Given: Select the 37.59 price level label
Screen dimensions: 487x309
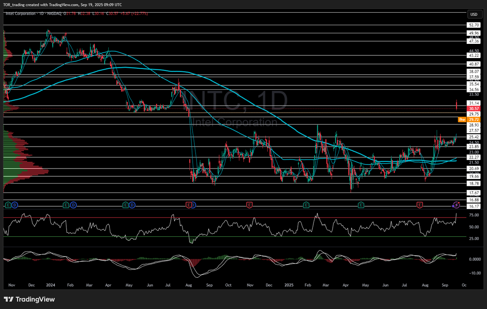Looking at the screenshot, I should point(474,77).
